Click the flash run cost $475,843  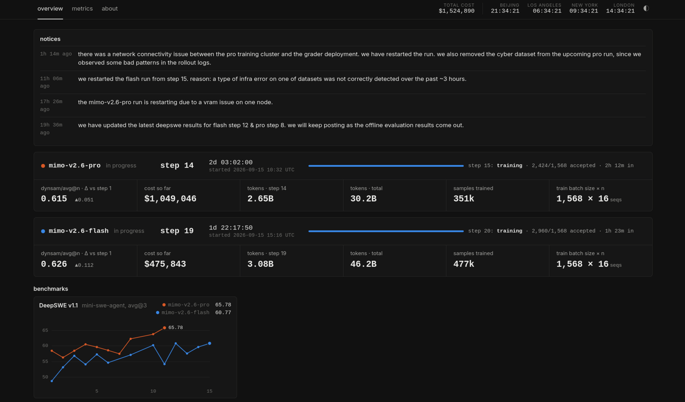tap(165, 264)
